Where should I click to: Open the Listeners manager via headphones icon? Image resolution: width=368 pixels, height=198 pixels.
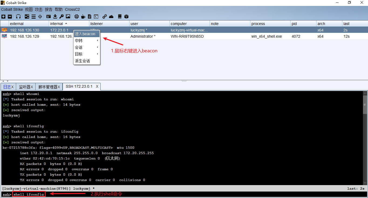18,16
